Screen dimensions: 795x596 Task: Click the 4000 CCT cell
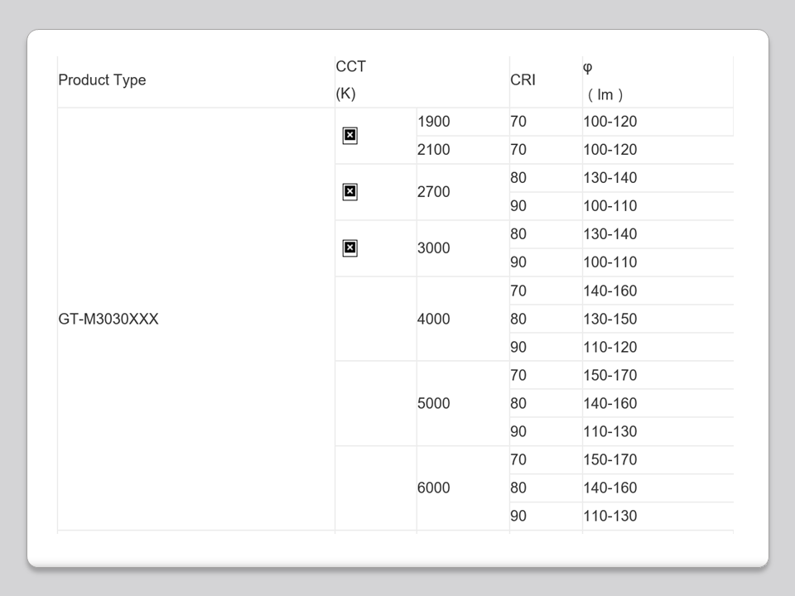(x=434, y=320)
